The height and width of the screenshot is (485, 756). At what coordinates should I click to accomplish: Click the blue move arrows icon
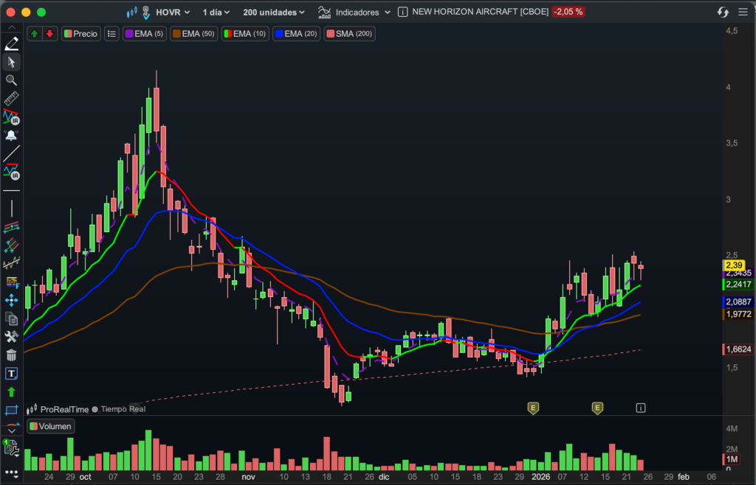click(11, 300)
